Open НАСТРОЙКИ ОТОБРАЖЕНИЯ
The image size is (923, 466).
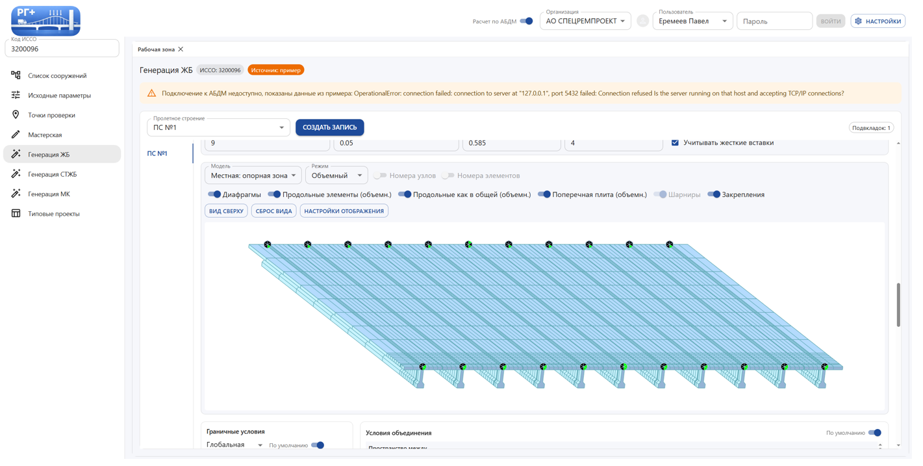[344, 211]
